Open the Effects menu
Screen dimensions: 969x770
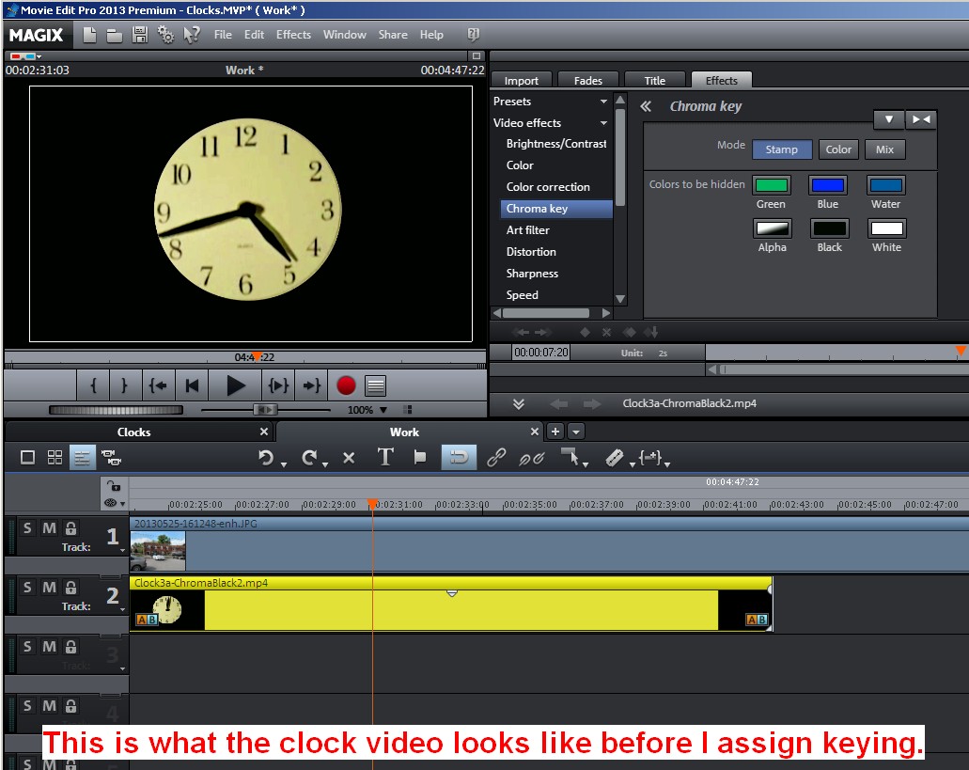tap(293, 35)
